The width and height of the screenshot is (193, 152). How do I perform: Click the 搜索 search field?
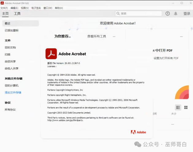point(138,13)
